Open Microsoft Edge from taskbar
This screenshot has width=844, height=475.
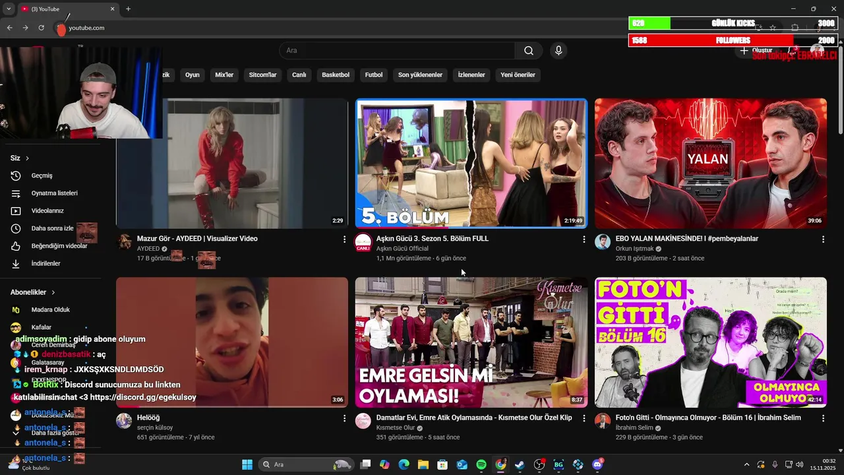coord(404,464)
